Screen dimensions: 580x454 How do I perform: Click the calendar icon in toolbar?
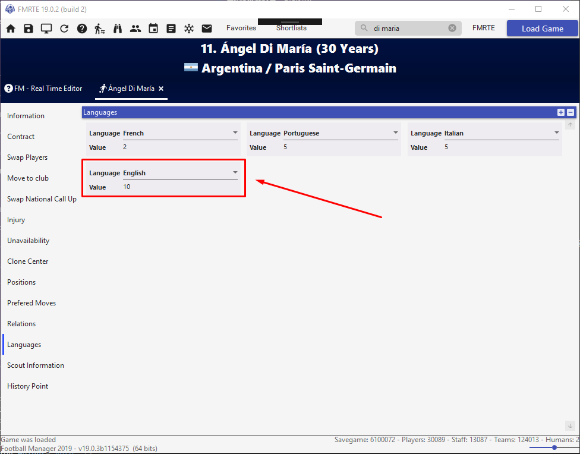153,29
